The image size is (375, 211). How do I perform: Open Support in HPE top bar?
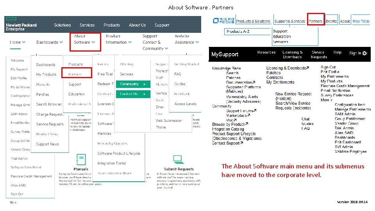coord(162,25)
